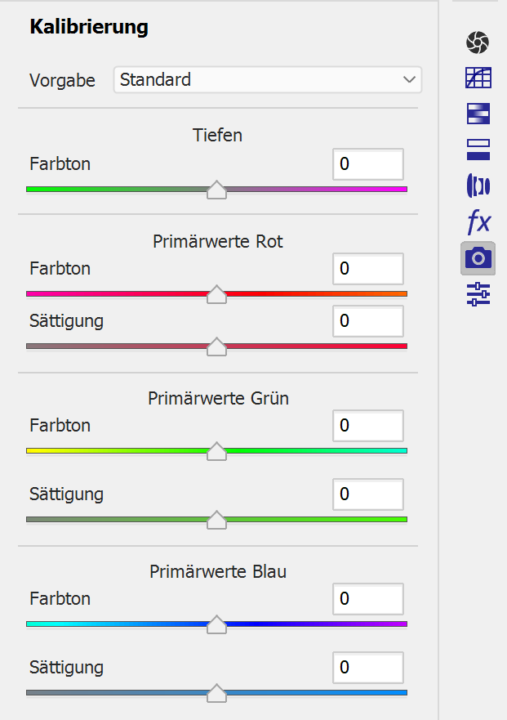Click the Primärwerte Blau Sättigung slider handle
507x720 pixels.
216,694
